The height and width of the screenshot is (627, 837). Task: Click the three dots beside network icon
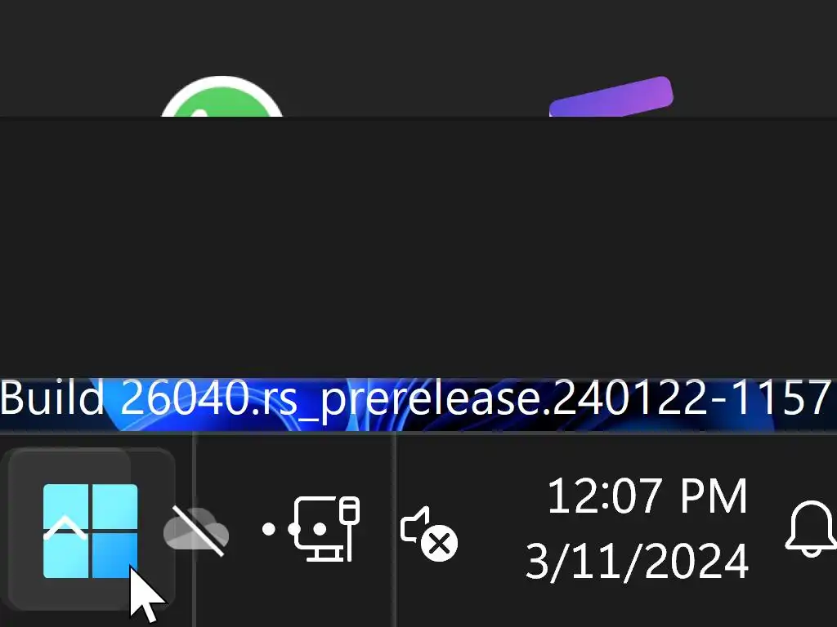[294, 529]
